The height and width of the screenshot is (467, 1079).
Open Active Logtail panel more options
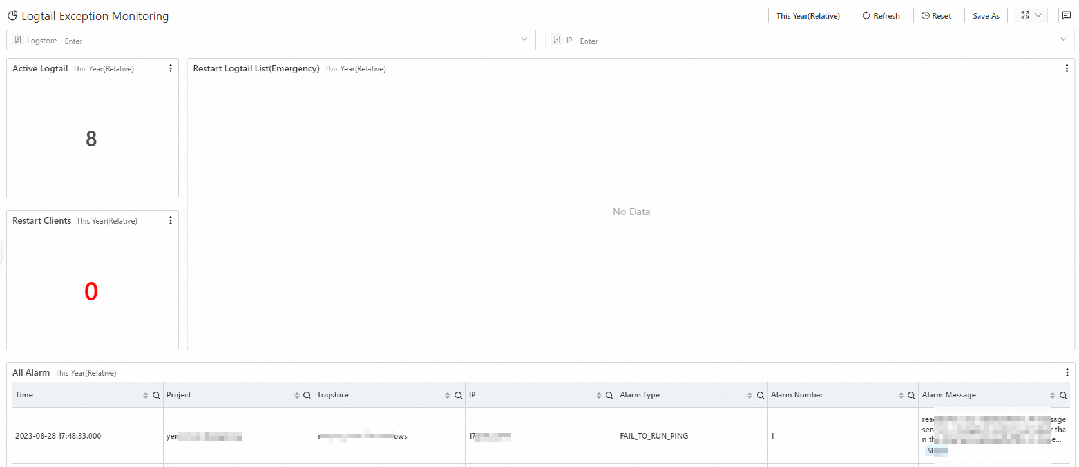click(x=171, y=68)
